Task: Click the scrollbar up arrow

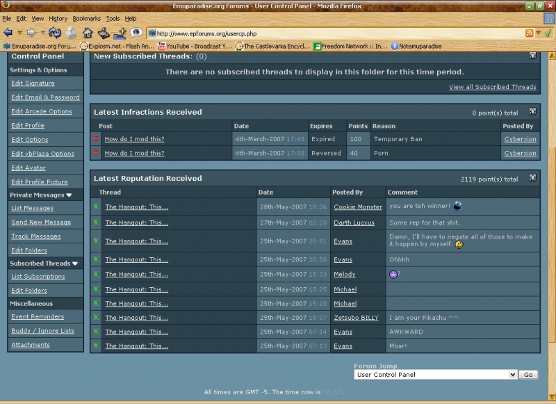Action: (552, 56)
